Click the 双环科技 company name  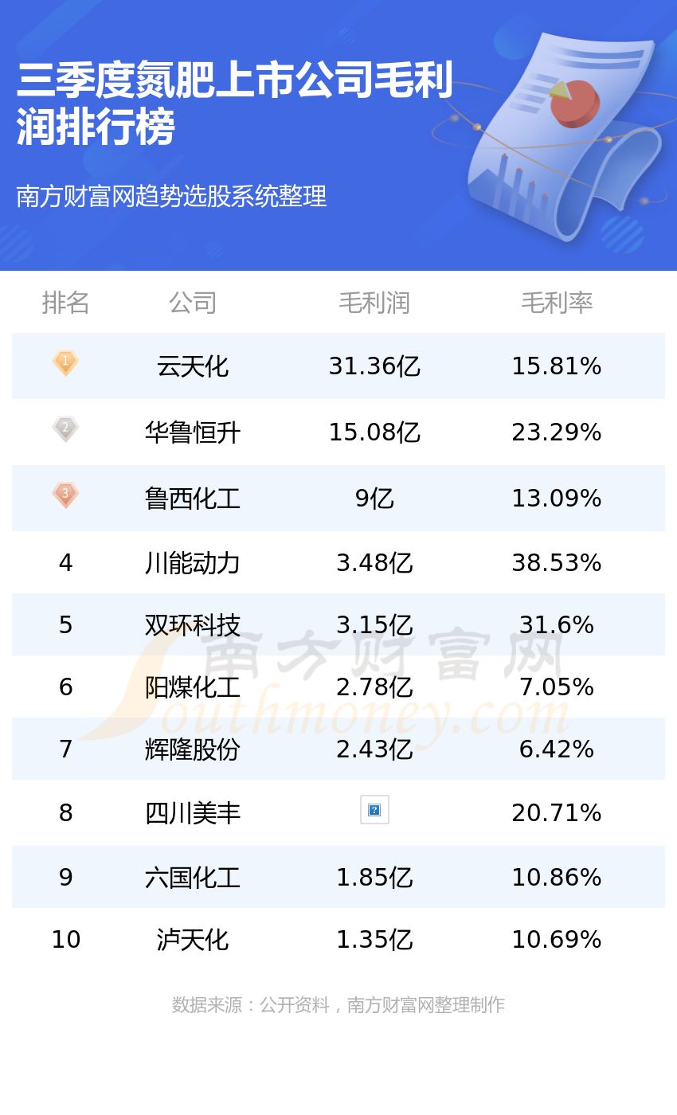pos(193,625)
